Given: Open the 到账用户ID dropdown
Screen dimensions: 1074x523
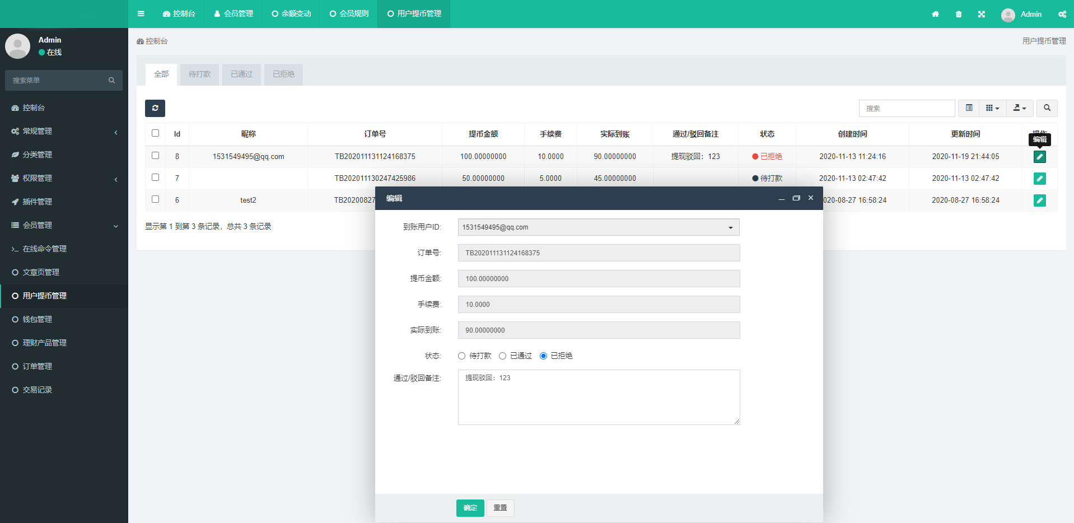Looking at the screenshot, I should 599,227.
